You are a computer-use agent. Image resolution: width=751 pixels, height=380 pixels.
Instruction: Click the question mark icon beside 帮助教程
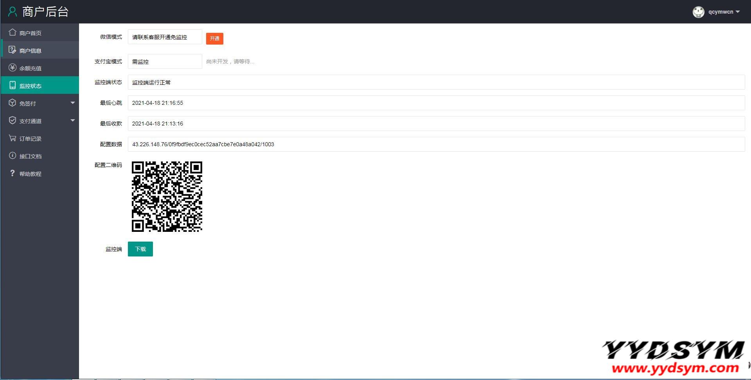click(x=13, y=173)
